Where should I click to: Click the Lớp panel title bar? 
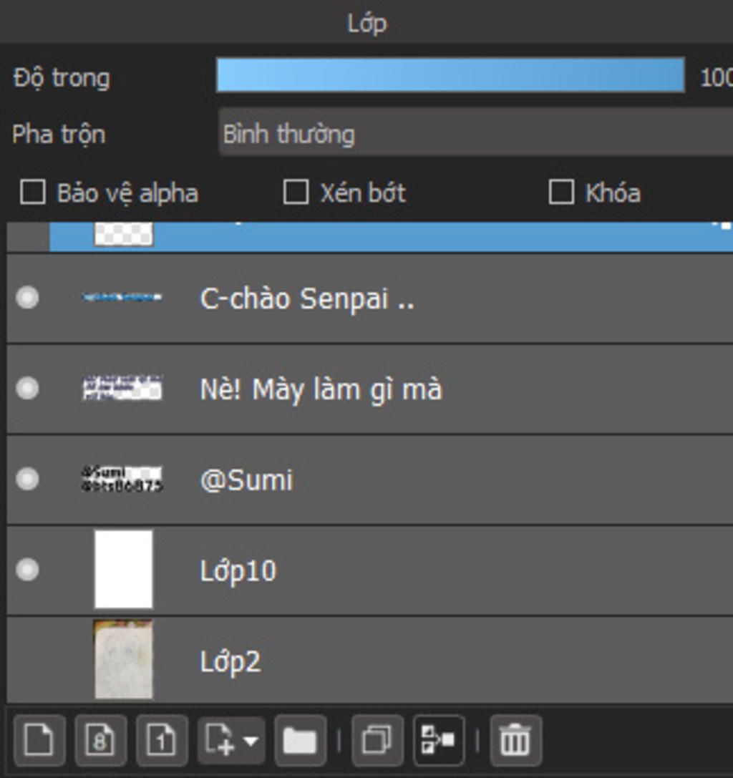click(x=366, y=23)
